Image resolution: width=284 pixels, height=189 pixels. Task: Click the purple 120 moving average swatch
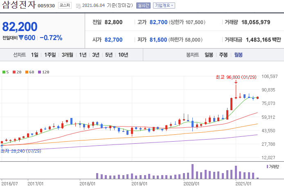pyautogui.click(x=39, y=72)
